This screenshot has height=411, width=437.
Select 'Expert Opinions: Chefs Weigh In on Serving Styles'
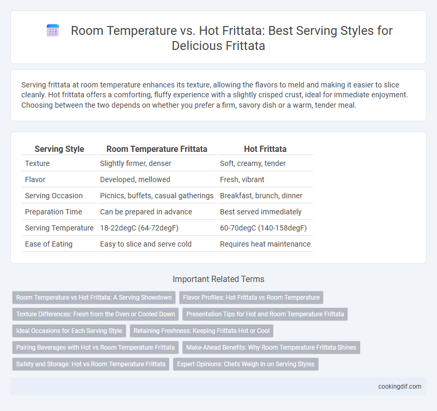[246, 364]
